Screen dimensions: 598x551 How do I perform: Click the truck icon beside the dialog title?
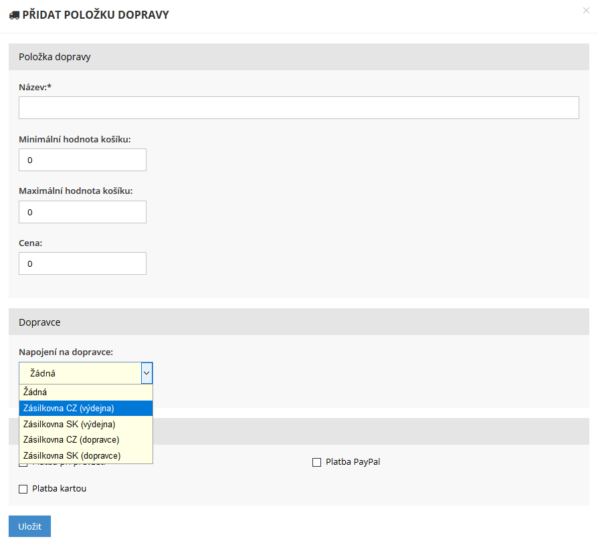click(14, 15)
